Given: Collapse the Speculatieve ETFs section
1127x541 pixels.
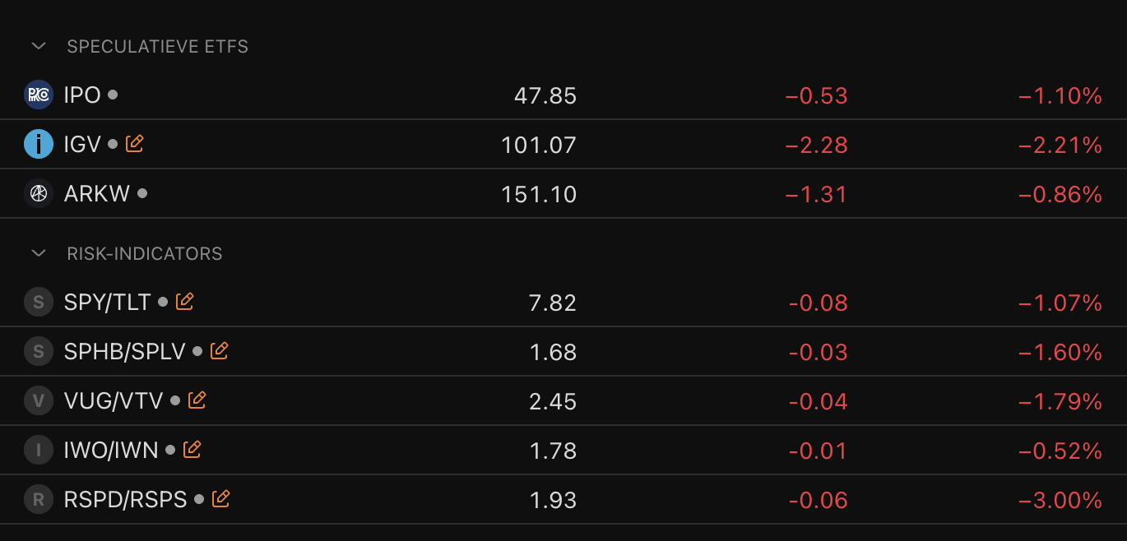Looking at the screenshot, I should 39,46.
